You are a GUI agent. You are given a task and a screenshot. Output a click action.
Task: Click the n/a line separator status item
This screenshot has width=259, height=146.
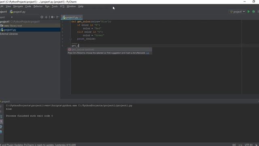(x=240, y=145)
